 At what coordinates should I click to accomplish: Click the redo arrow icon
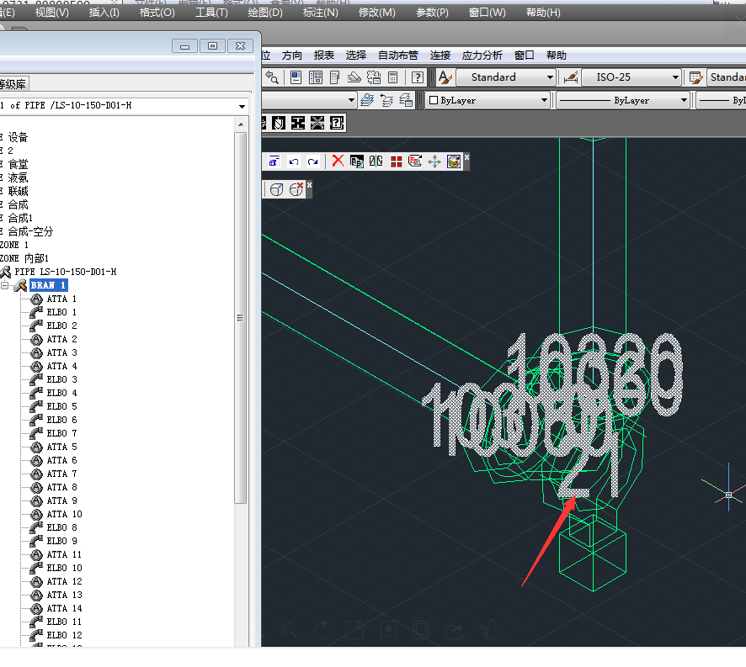(312, 161)
